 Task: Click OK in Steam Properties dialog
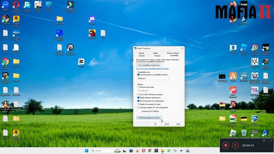155,124
